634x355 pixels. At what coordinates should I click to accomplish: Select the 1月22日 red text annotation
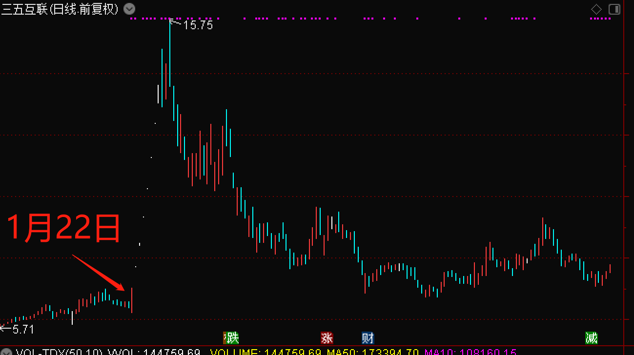pos(63,228)
